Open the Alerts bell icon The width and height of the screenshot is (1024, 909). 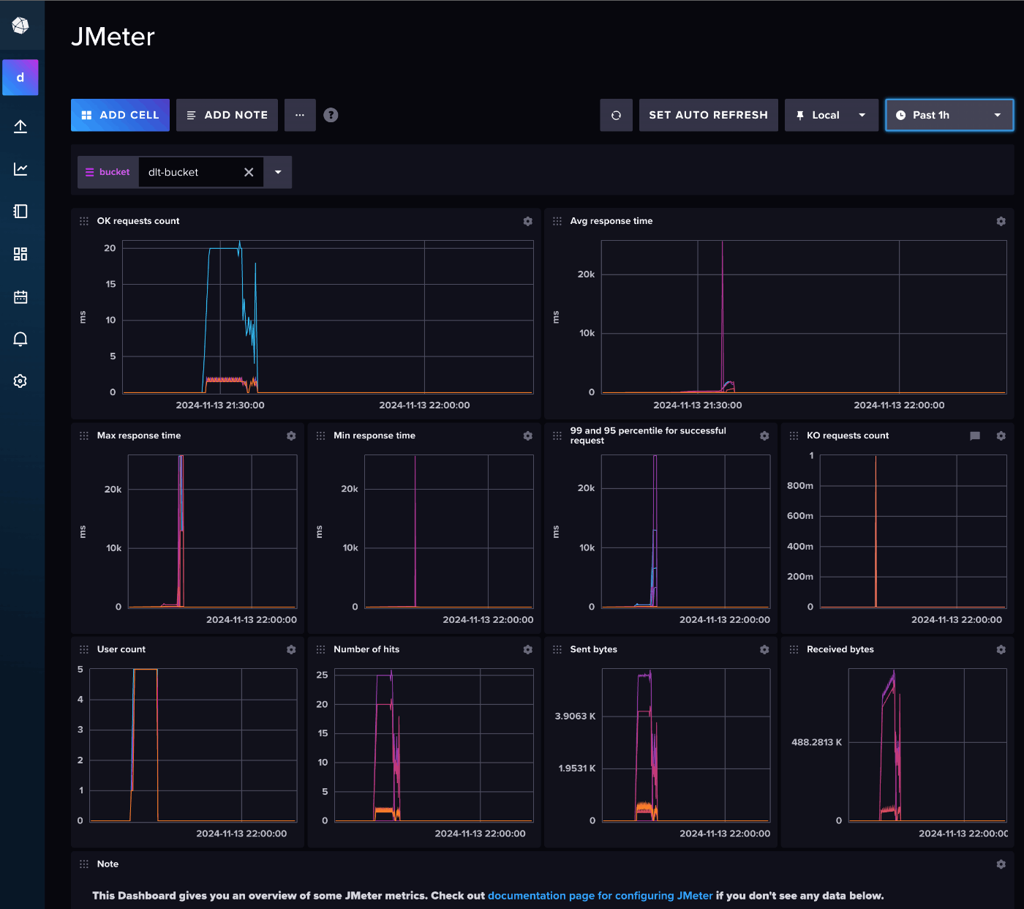click(20, 339)
